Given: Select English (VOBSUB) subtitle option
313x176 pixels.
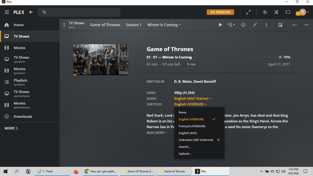Looking at the screenshot, I should [x=199, y=119].
